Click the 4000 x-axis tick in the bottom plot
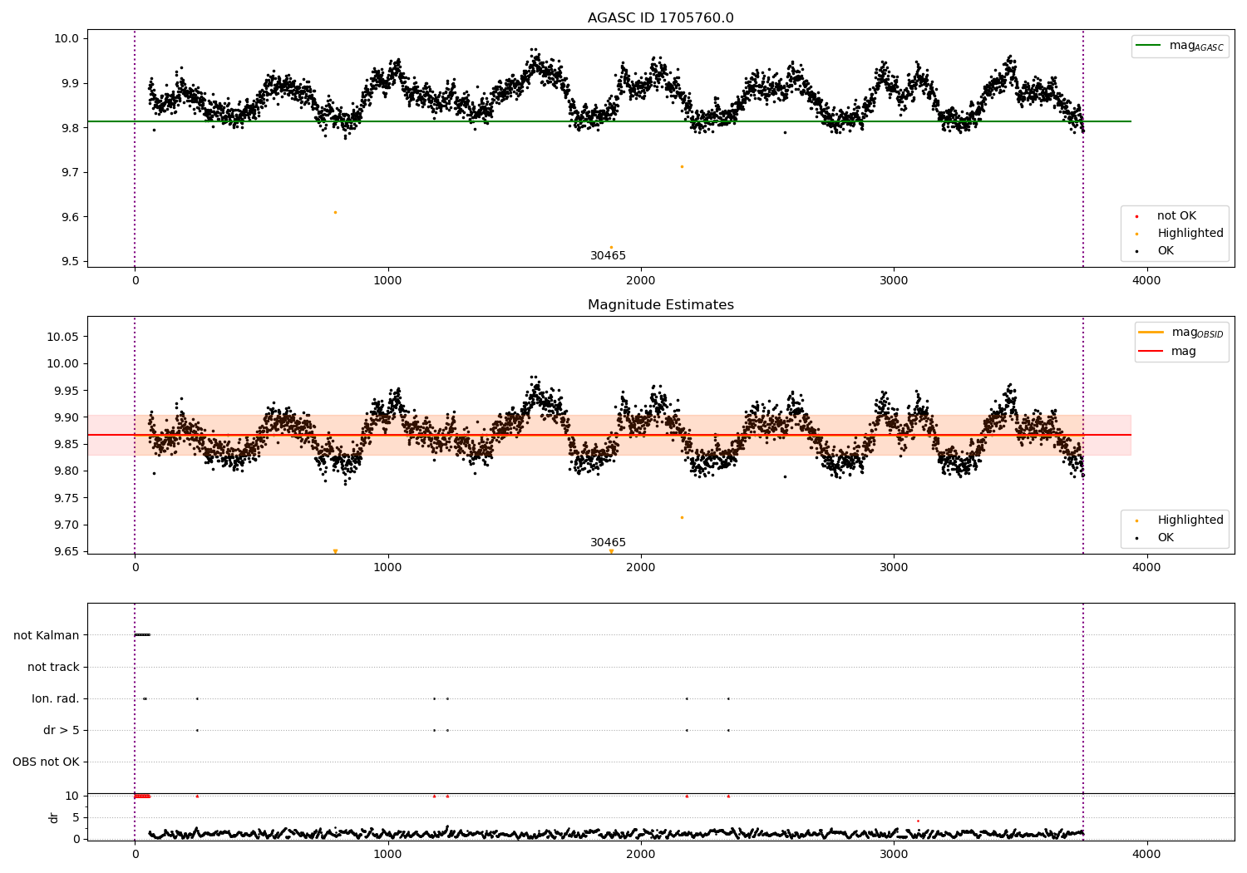Viewport: 1247px width, 873px height. [x=1146, y=854]
